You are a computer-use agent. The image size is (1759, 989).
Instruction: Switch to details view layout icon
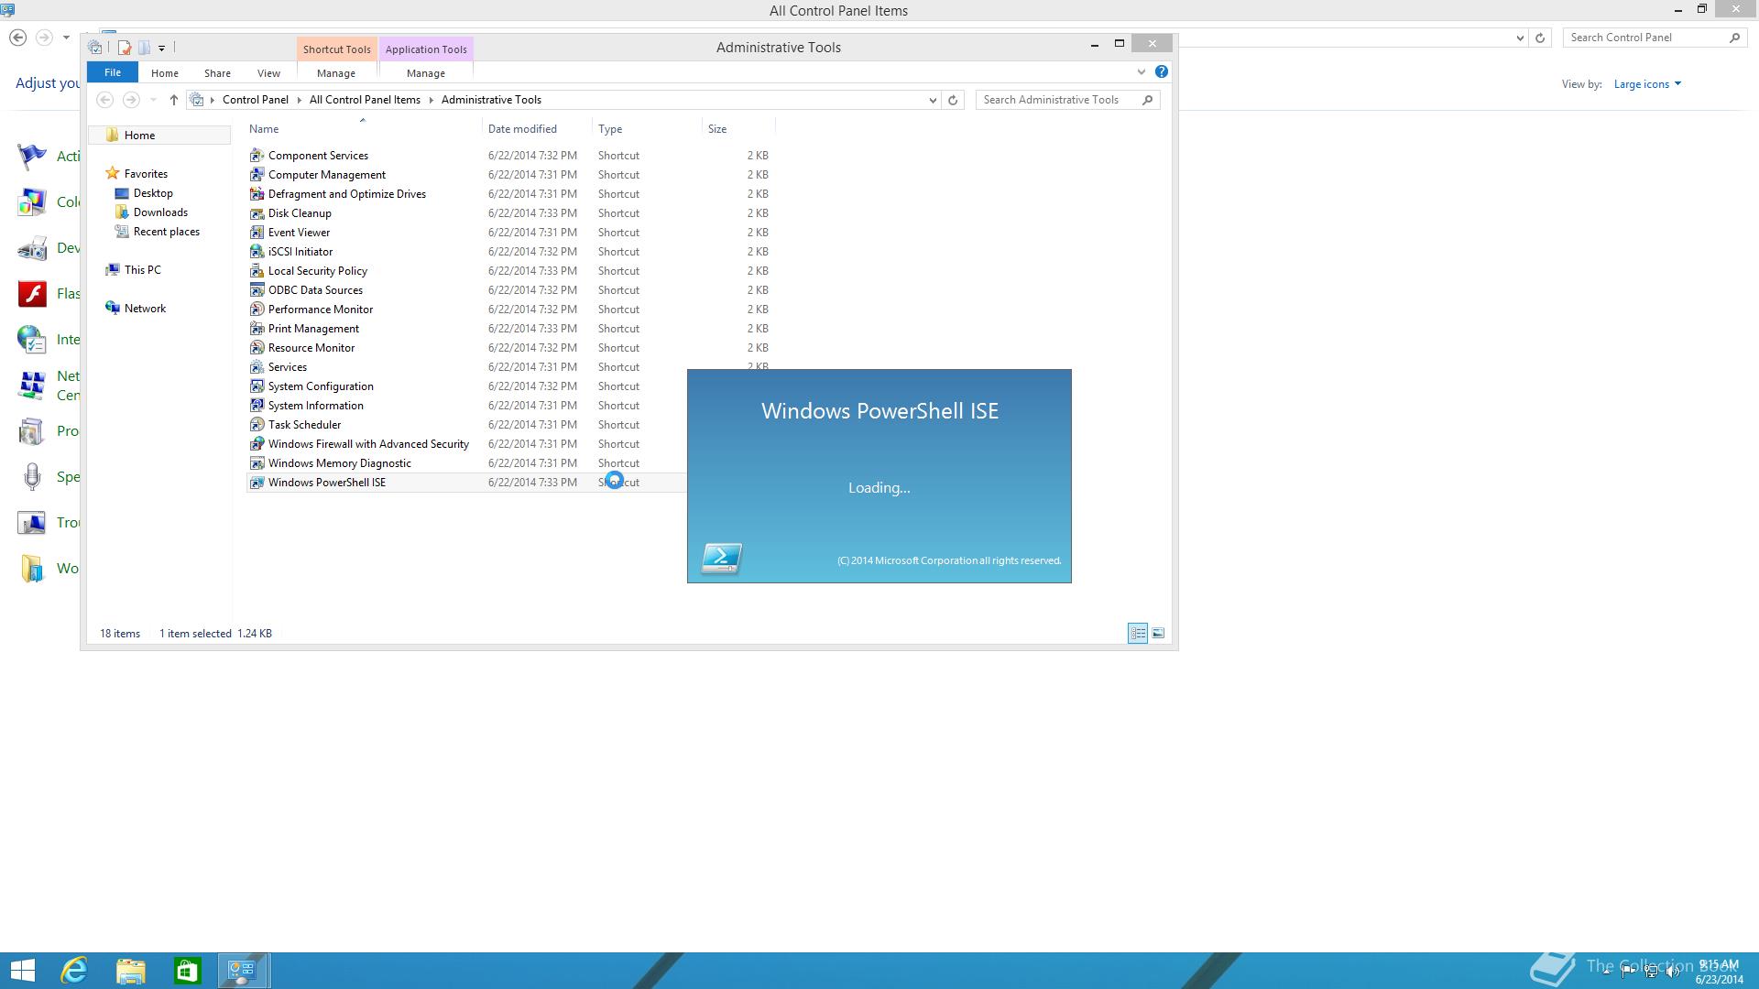[1138, 633]
